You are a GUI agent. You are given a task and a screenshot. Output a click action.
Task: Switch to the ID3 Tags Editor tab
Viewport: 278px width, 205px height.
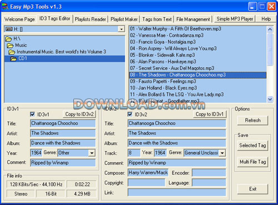54,18
